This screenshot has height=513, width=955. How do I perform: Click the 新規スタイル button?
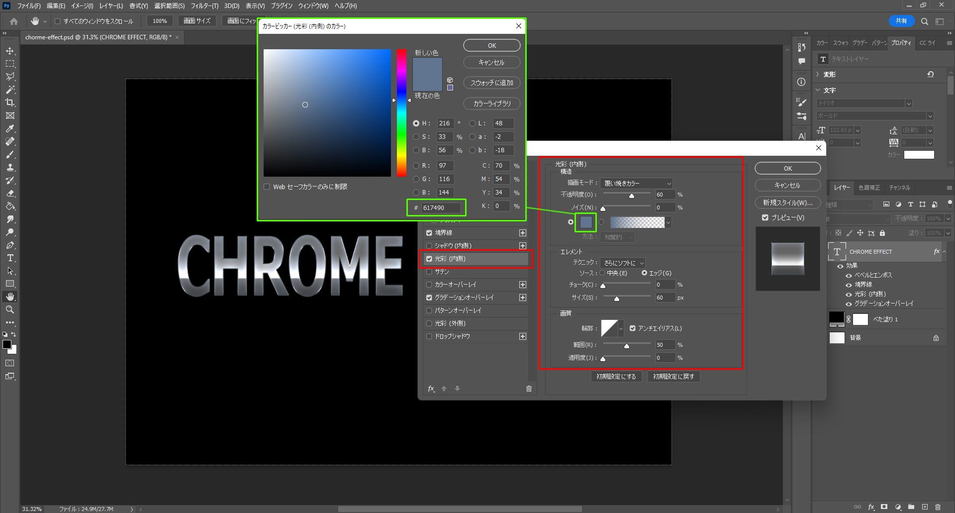click(x=787, y=203)
